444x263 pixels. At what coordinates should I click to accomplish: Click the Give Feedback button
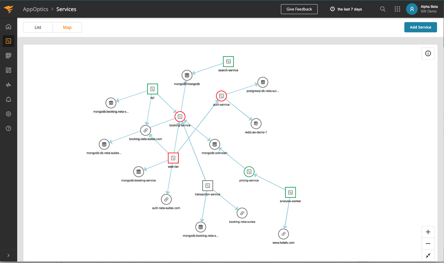pyautogui.click(x=299, y=9)
